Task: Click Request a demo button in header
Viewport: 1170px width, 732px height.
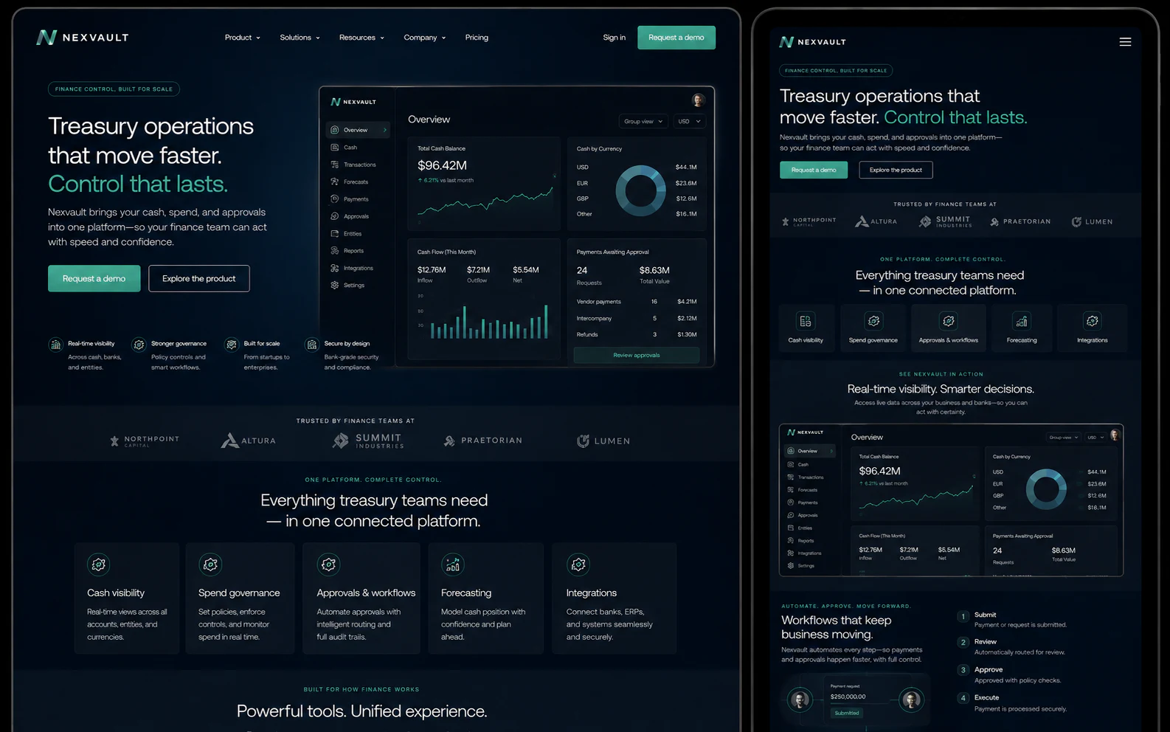Action: pyautogui.click(x=676, y=38)
